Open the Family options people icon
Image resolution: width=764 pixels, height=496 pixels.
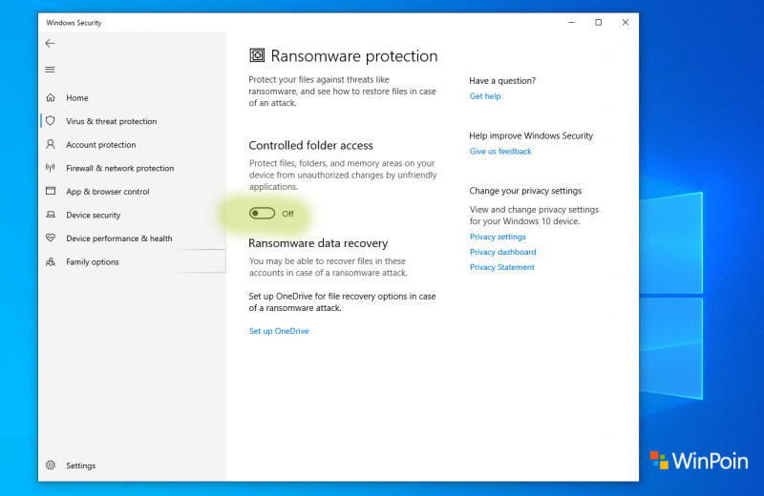point(50,262)
